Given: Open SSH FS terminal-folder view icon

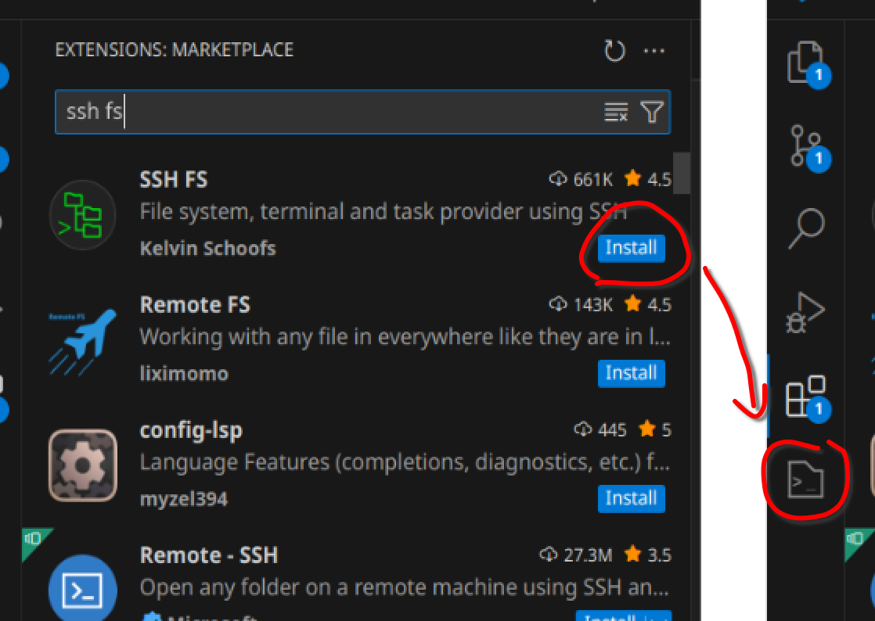Looking at the screenshot, I should tap(806, 480).
